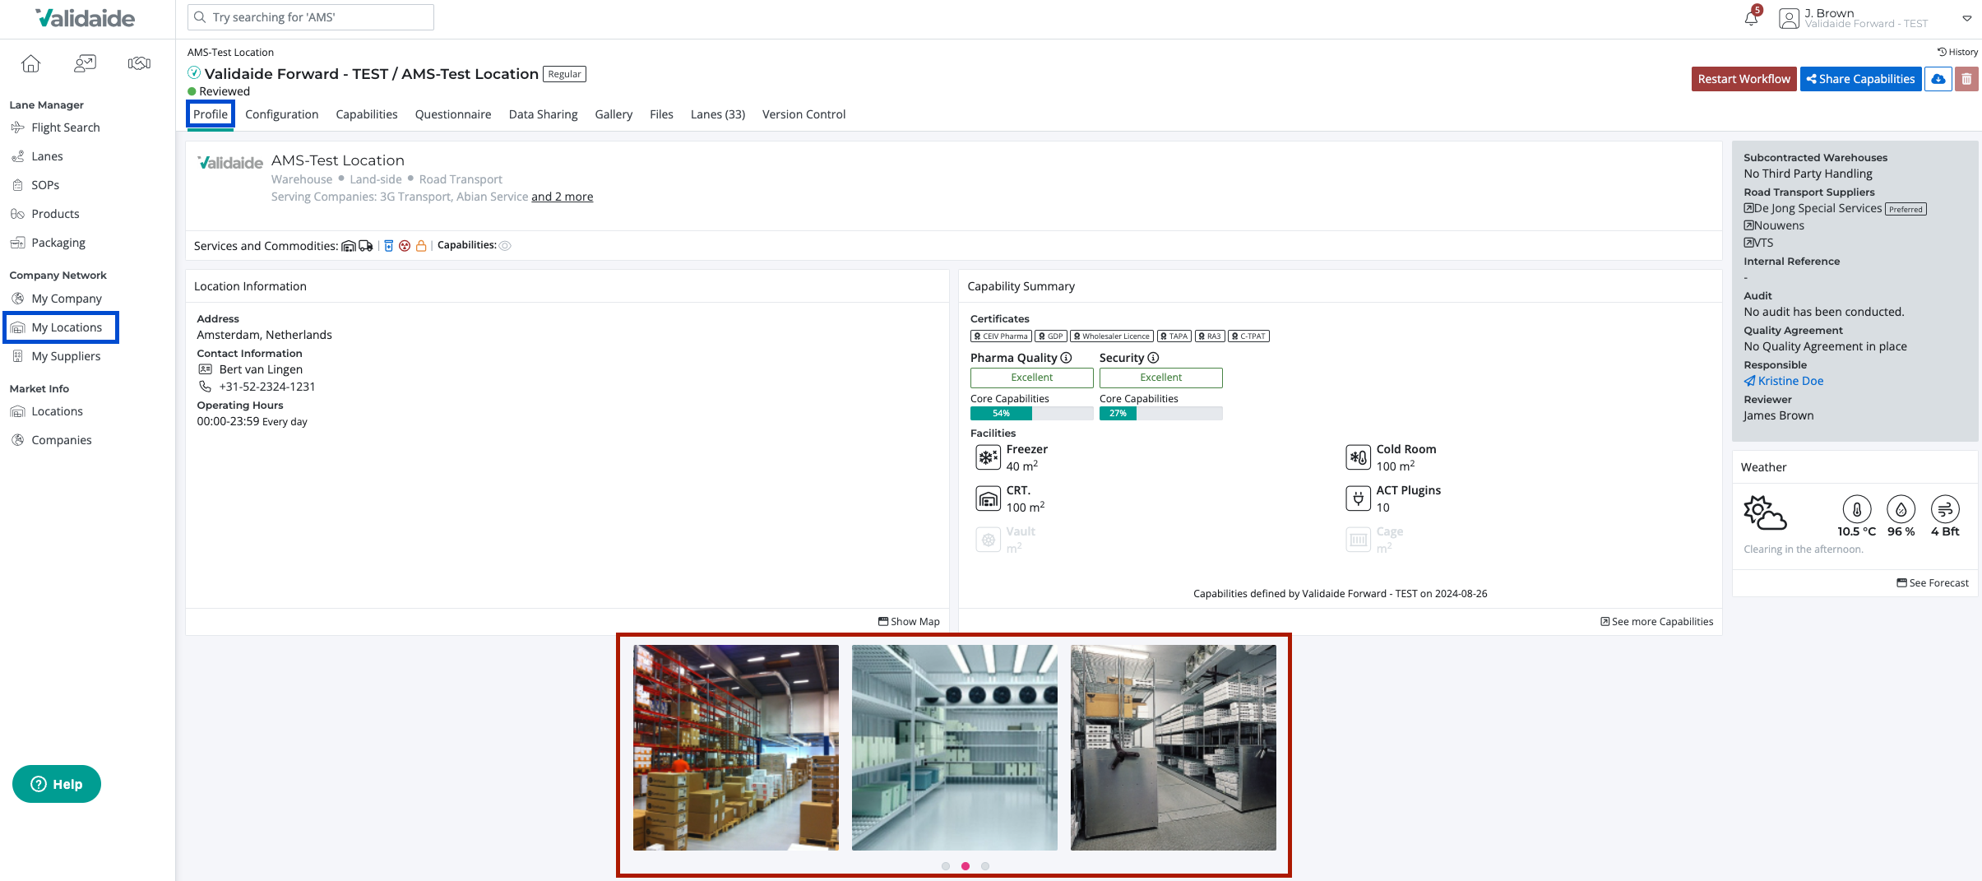Click the Help button
1982x881 pixels.
(57, 784)
